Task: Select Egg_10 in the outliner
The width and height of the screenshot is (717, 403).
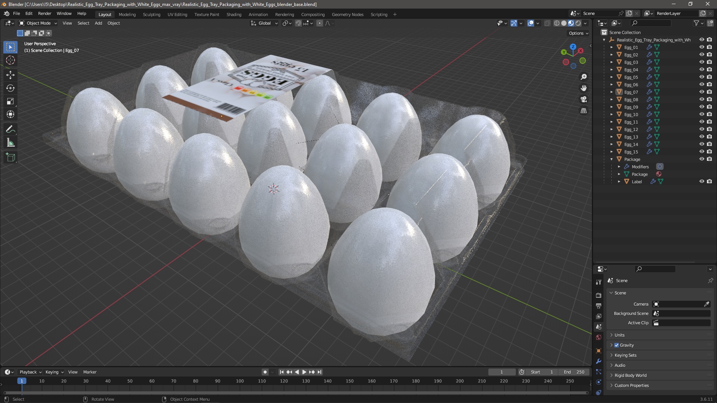Action: [x=631, y=115]
